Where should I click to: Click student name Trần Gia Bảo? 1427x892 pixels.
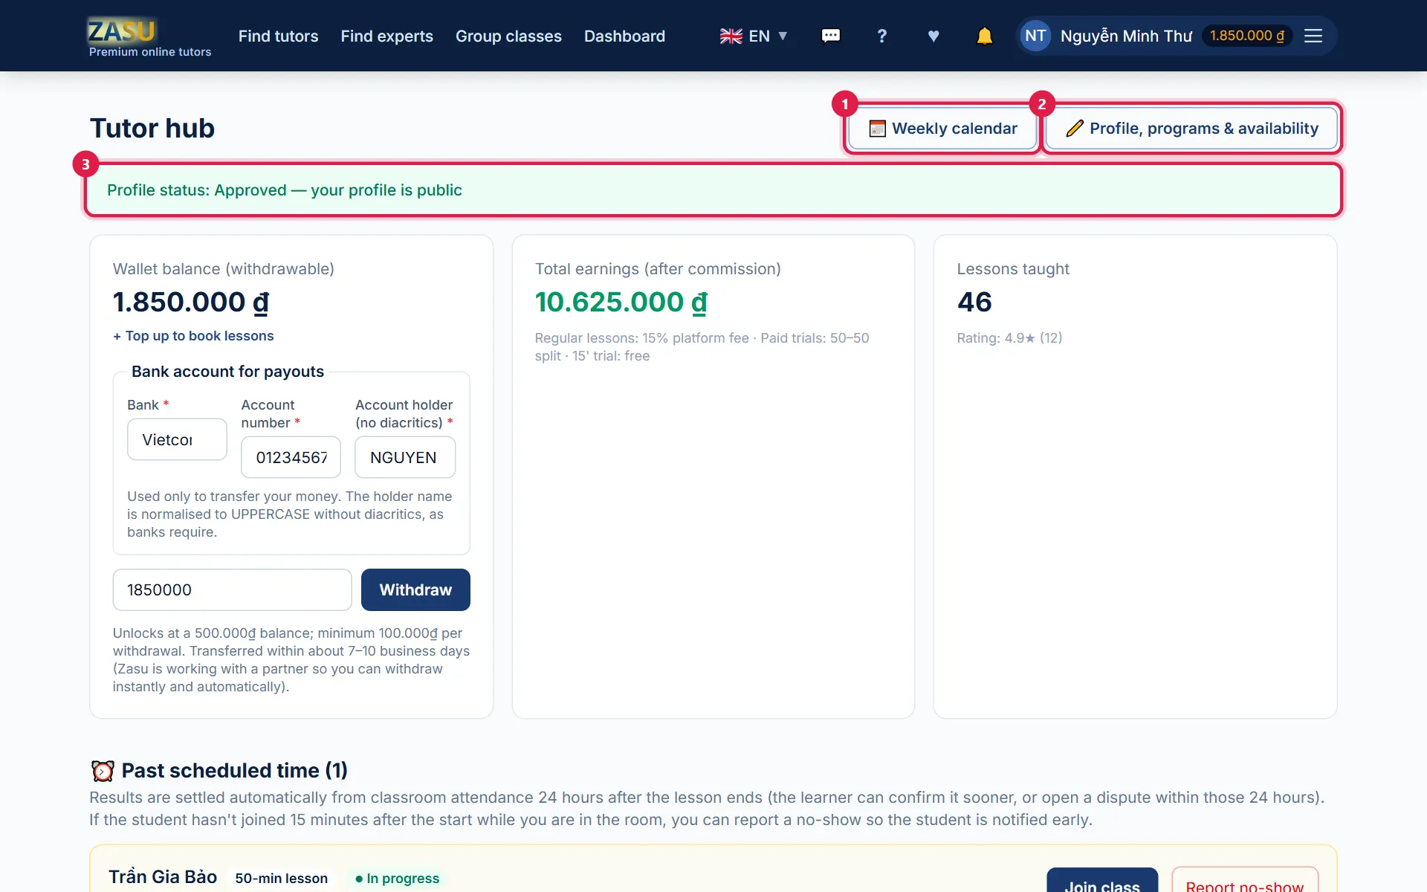163,877
